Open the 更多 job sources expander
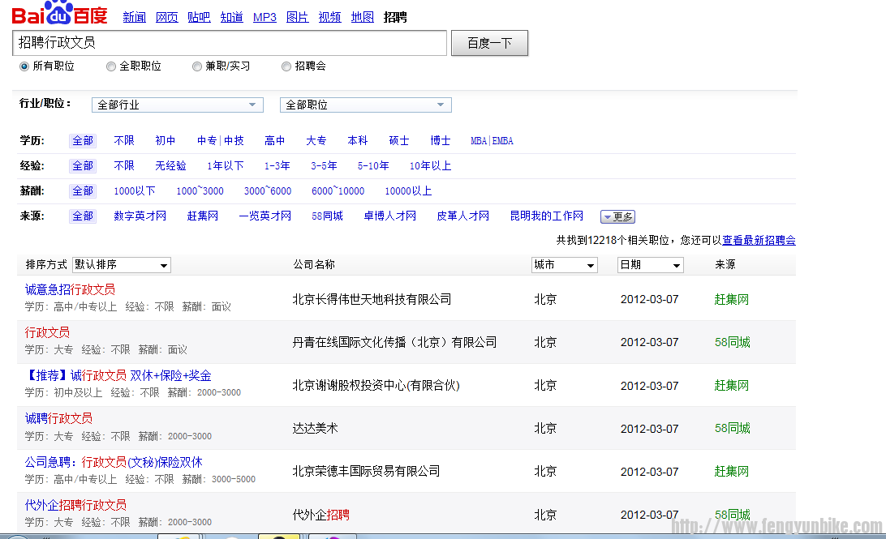Viewport: 886px width, 539px height. [617, 216]
